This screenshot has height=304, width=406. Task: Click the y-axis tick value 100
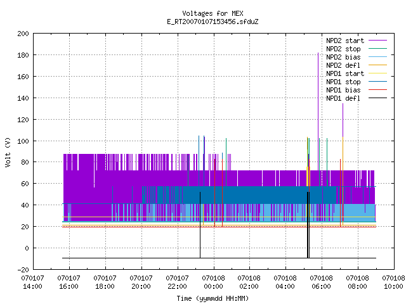pyautogui.click(x=23, y=141)
